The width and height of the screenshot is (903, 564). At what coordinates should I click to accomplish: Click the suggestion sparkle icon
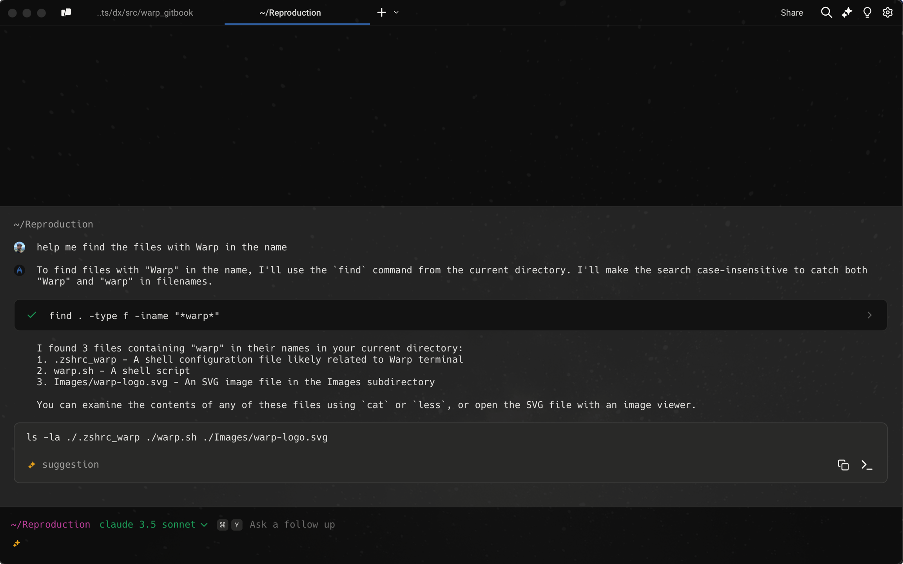32,465
